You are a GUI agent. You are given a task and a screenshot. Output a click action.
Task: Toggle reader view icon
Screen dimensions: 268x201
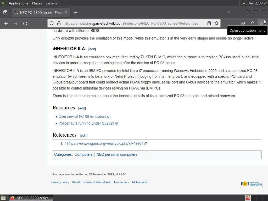(209, 23)
